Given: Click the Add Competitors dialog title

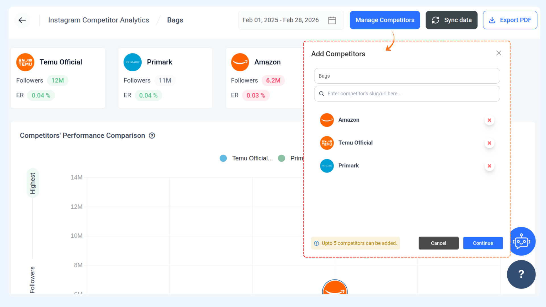Looking at the screenshot, I should coord(338,54).
